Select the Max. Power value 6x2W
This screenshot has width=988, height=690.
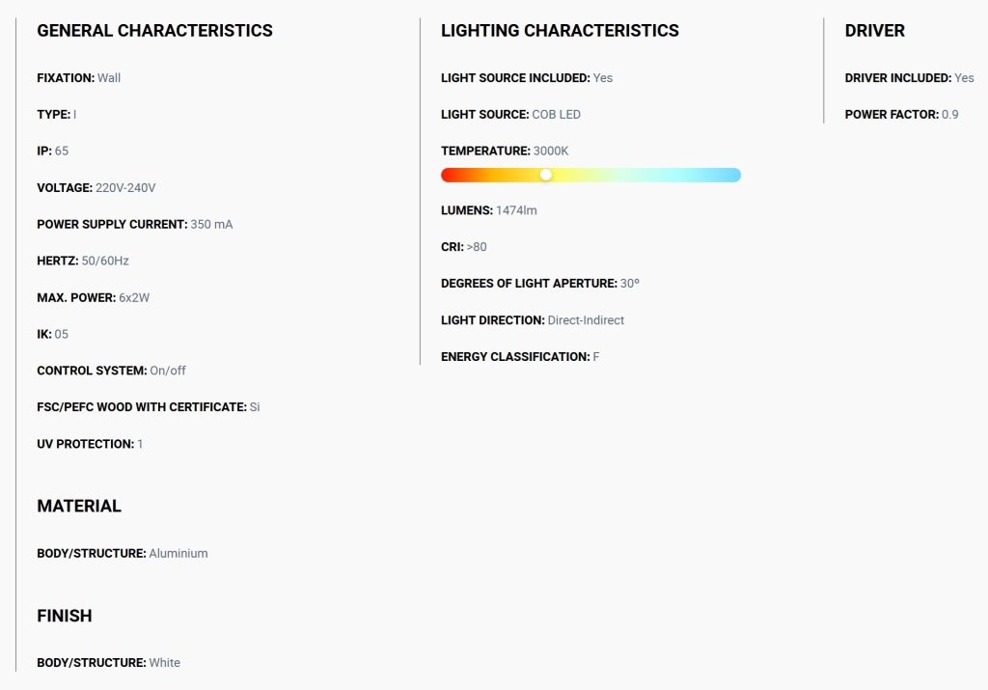coord(134,297)
